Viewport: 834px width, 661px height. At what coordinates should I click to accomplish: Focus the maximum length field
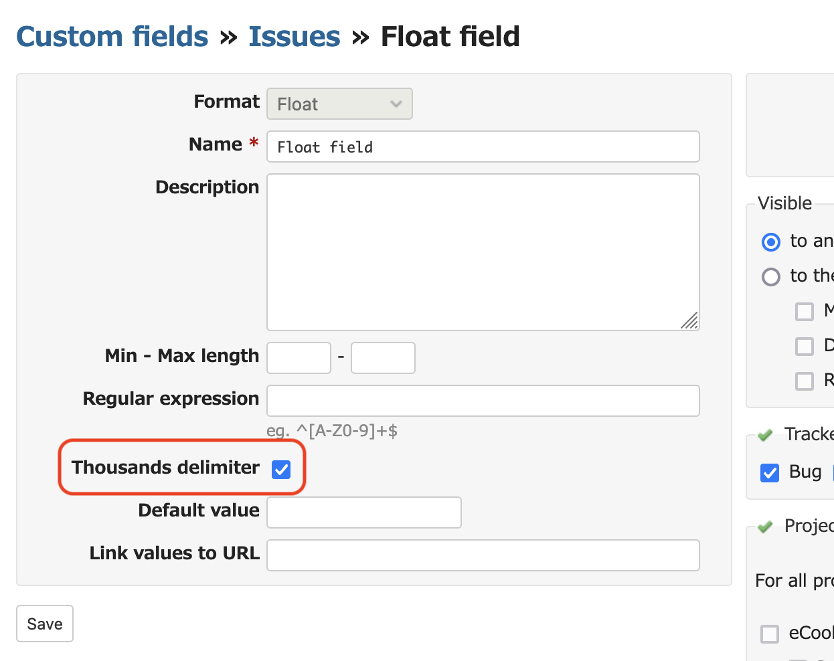(x=383, y=358)
